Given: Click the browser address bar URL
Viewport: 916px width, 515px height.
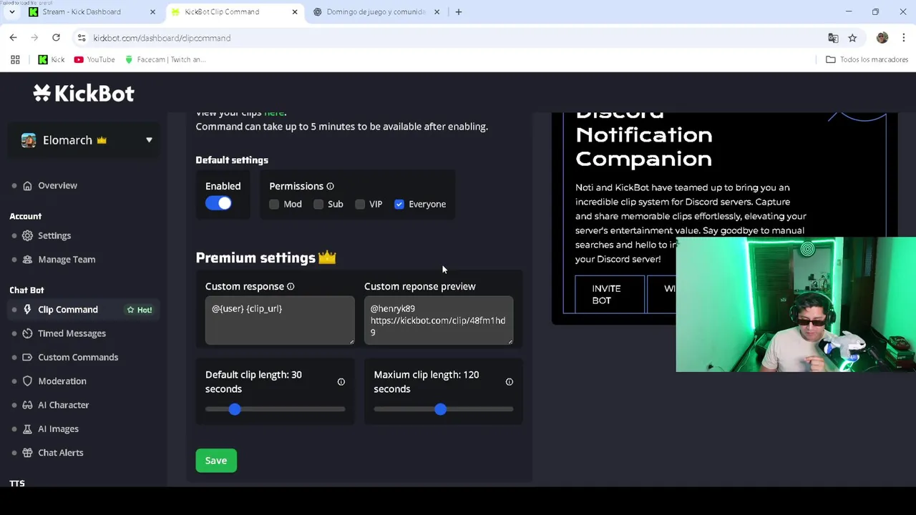Looking at the screenshot, I should tap(162, 38).
